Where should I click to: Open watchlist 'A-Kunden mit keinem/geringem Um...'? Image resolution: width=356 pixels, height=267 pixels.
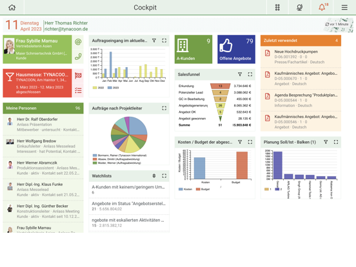[x=129, y=190]
